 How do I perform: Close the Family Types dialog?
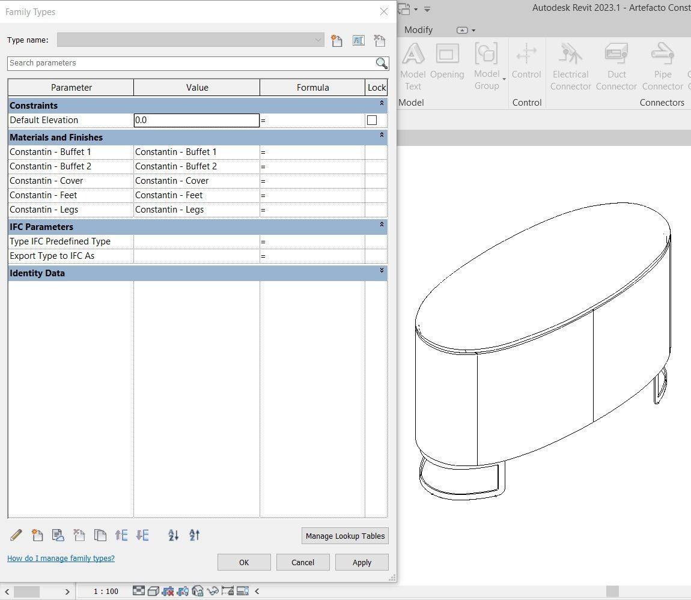[x=384, y=11]
